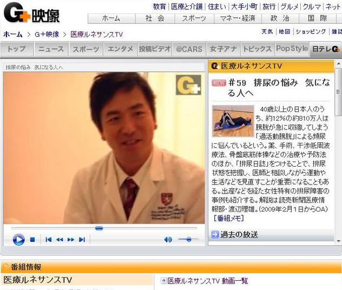This screenshot has width=342, height=290.
Task: Adjust the volume slider knob
Action: click(x=189, y=240)
